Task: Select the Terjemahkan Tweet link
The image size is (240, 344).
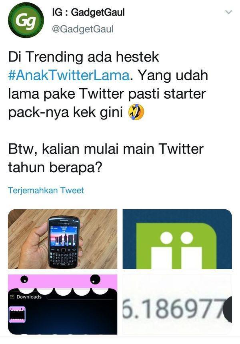Action: click(x=46, y=190)
